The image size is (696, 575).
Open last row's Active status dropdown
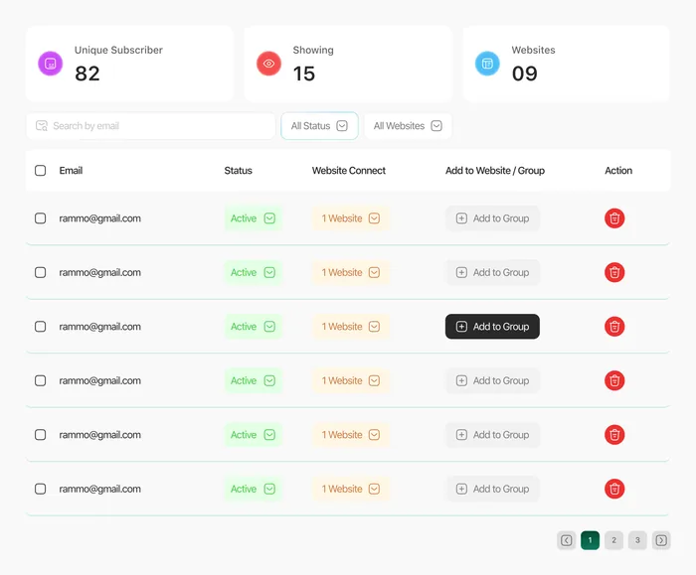tap(253, 489)
